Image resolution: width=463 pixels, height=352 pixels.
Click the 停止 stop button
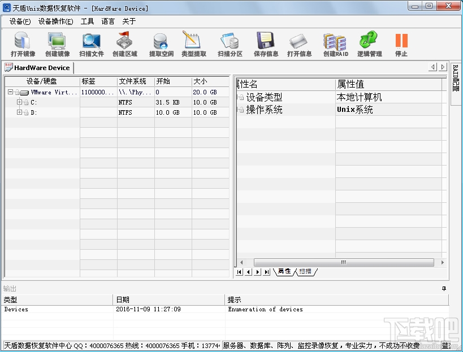[x=401, y=44]
